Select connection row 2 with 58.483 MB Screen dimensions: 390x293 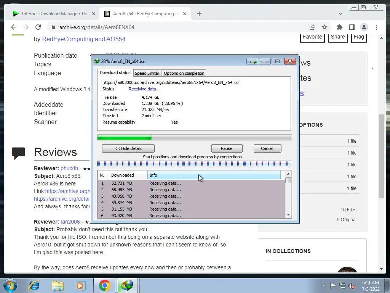(x=191, y=190)
